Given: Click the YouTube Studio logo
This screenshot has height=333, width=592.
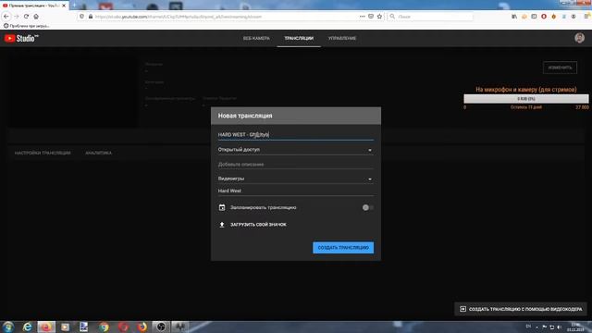Looking at the screenshot, I should tap(21, 38).
